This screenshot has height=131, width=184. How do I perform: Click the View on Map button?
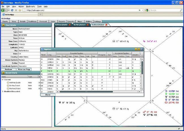point(24,69)
